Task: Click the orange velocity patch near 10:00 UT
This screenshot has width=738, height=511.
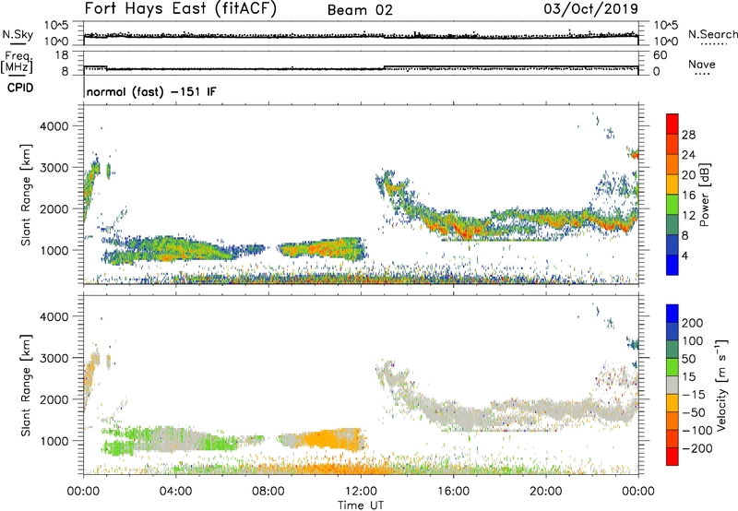Action: [329, 439]
